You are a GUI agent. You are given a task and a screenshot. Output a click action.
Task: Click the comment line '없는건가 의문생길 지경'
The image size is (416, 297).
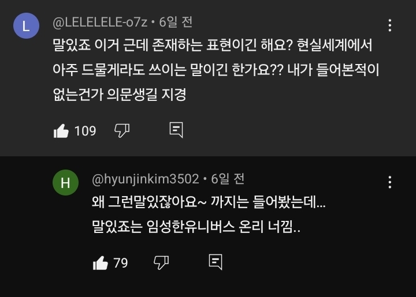click(x=119, y=93)
